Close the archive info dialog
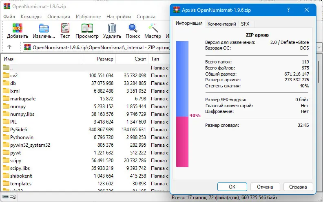 point(307,10)
